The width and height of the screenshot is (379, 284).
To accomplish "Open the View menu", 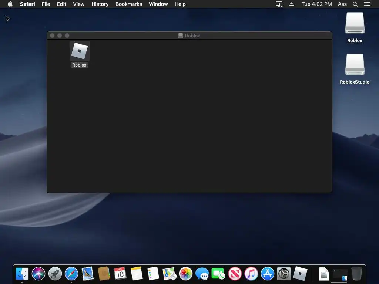I will (x=79, y=4).
